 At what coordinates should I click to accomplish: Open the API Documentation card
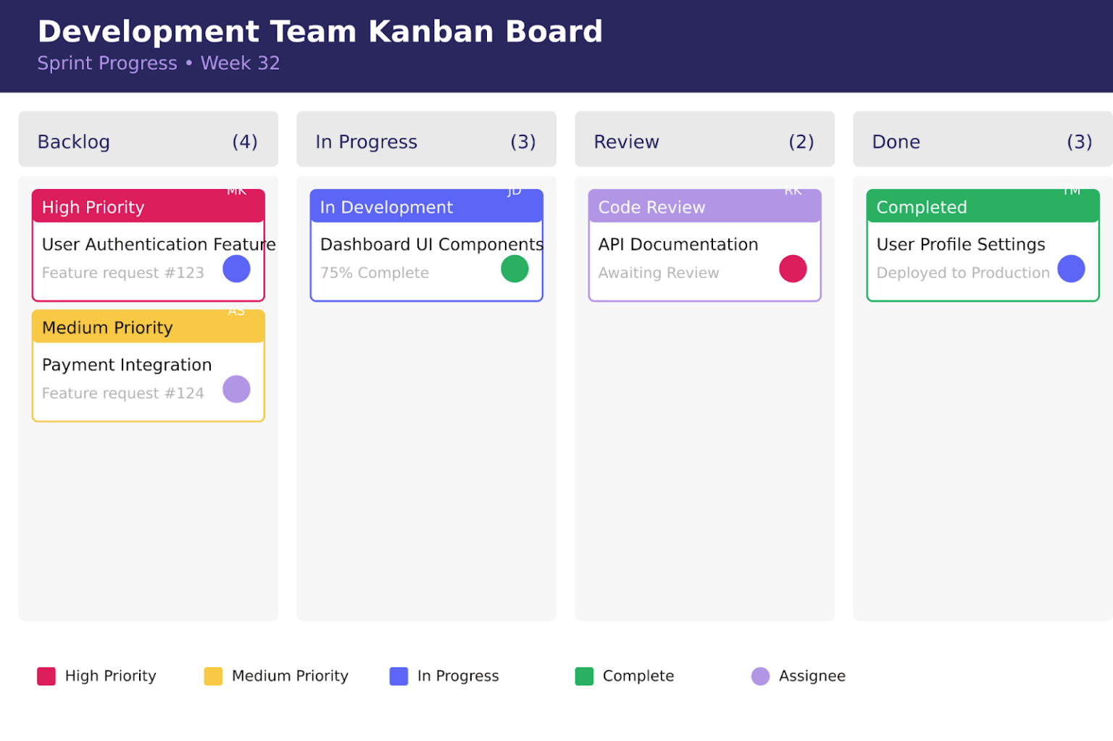click(678, 244)
